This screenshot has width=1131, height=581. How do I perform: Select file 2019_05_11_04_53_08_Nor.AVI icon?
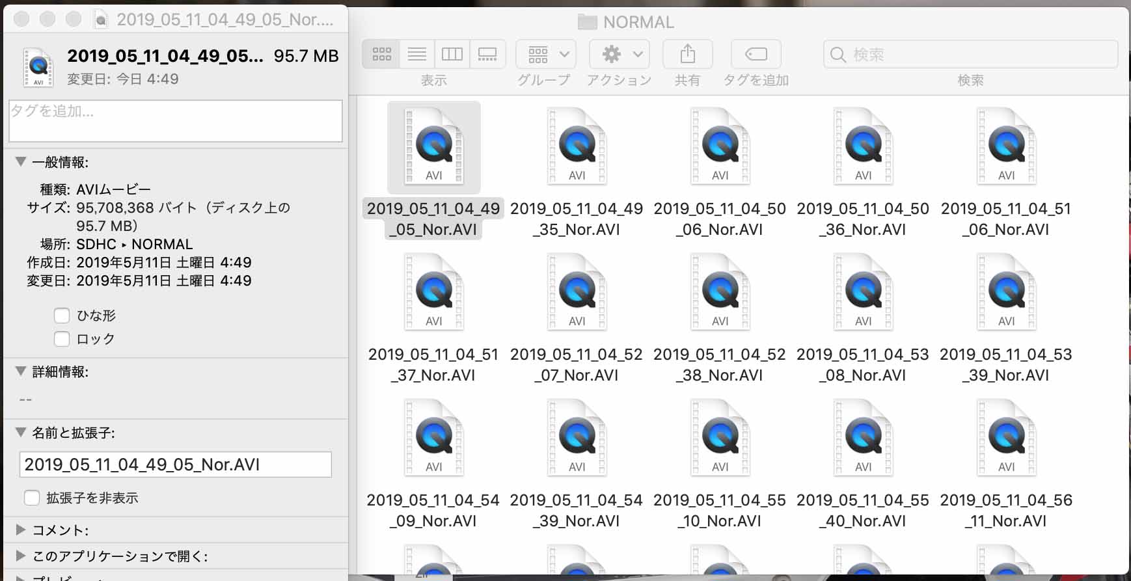click(864, 293)
